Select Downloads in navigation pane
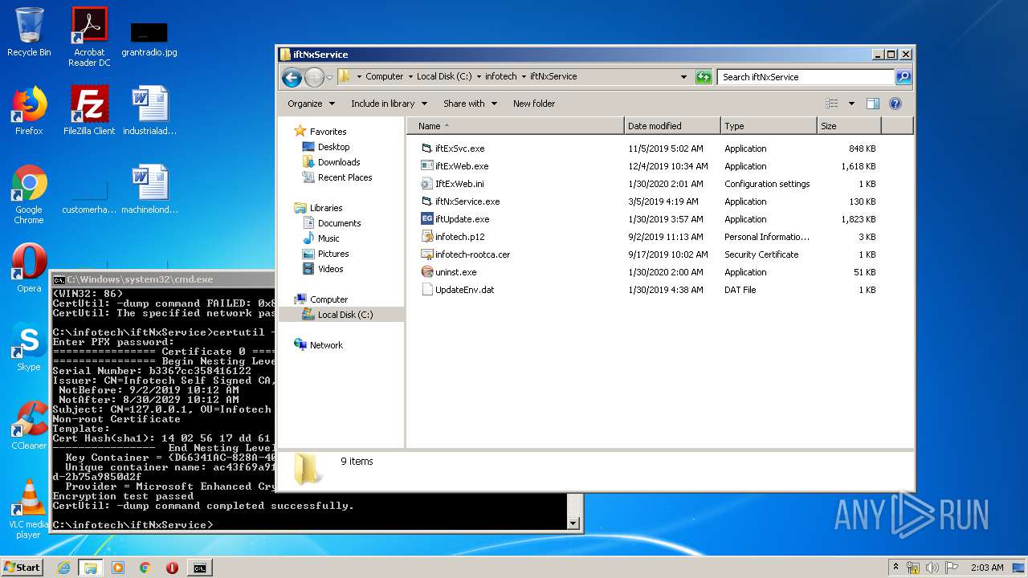Screen dimensions: 1028x578 [339, 162]
